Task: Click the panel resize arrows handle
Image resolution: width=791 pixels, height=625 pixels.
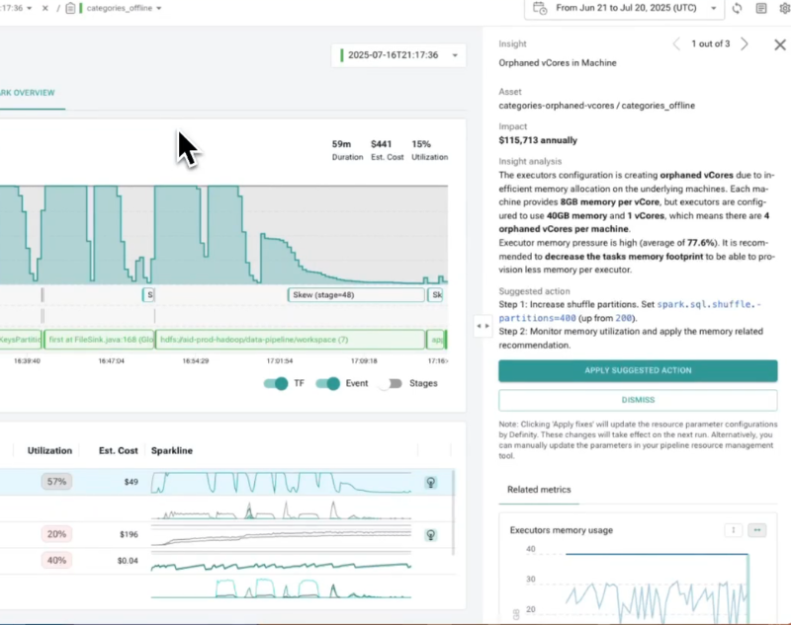Action: coord(483,326)
